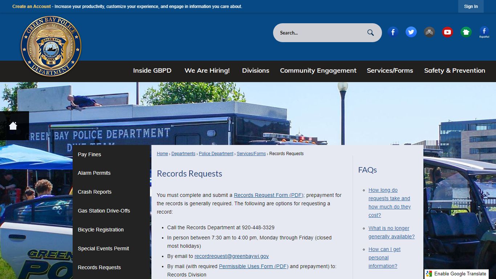496x279 pixels.
Task: Select Records Requests in the side menu
Action: point(112,267)
